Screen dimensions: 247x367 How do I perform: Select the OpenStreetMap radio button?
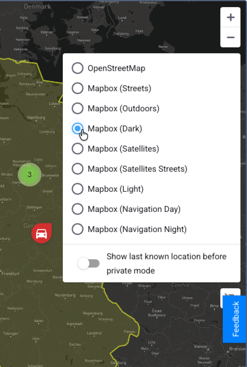point(78,68)
